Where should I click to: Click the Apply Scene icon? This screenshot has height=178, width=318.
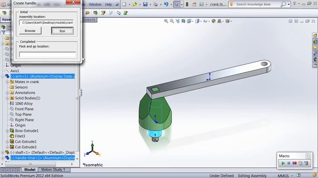point(220,21)
